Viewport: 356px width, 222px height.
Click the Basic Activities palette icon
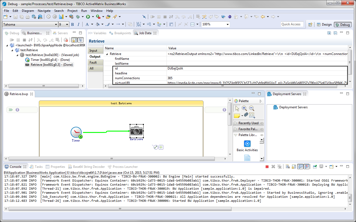click(247, 144)
